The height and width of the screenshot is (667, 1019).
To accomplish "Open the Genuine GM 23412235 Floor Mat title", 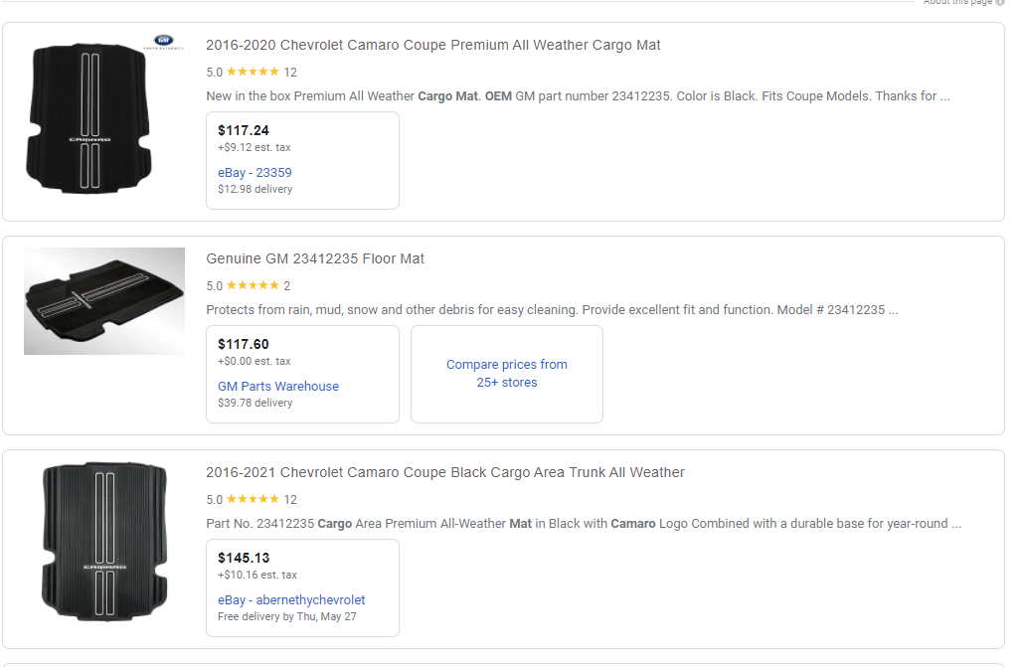I will tap(315, 258).
